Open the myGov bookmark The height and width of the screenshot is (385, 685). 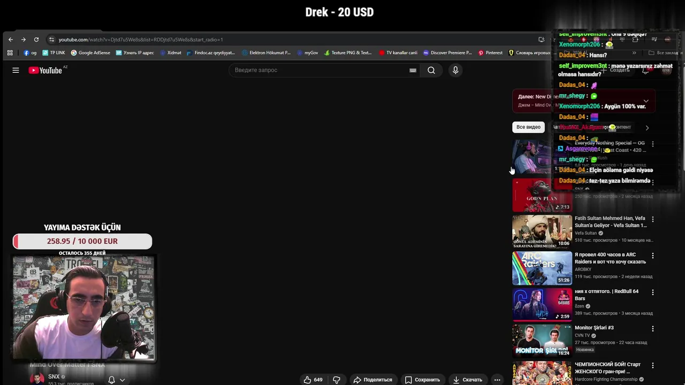point(307,53)
